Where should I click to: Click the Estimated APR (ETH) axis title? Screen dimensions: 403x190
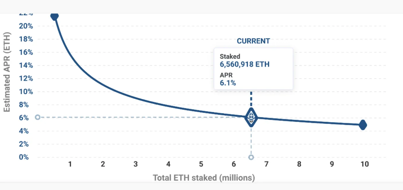7,72
